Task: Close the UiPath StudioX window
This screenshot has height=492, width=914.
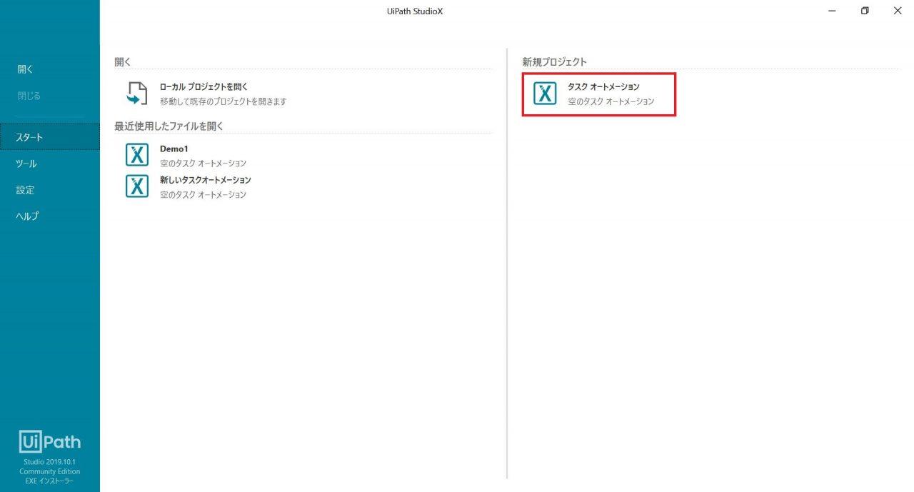Action: pos(898,11)
